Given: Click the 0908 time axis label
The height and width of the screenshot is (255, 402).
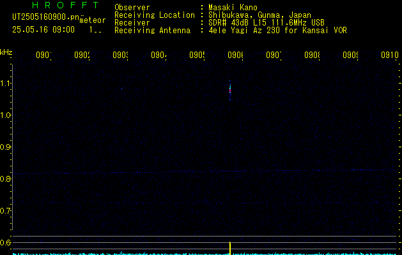Looking at the screenshot, I should 312,55.
